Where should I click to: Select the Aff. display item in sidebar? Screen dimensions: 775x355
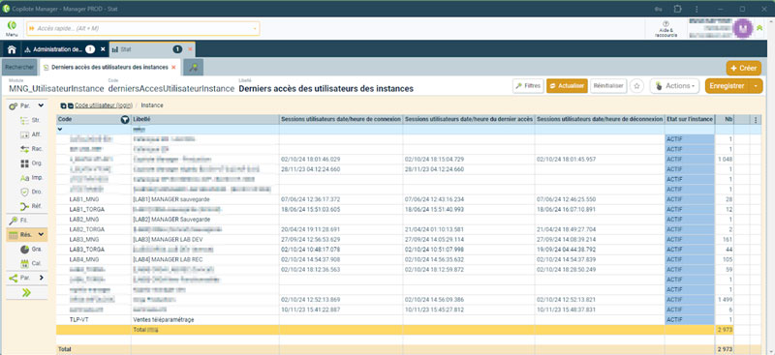(31, 134)
